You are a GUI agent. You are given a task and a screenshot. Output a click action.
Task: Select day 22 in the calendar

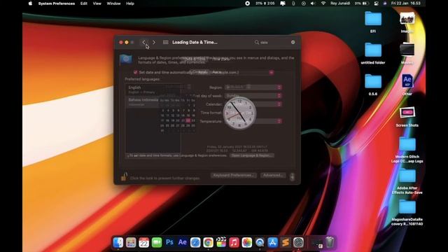point(188,120)
